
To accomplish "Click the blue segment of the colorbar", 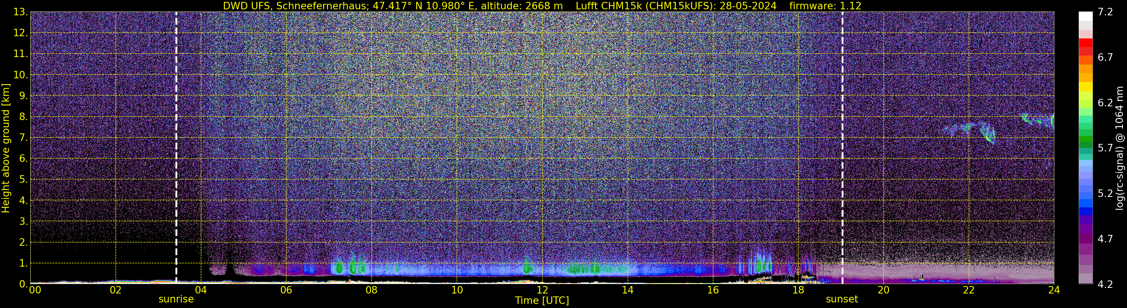I will click(1085, 211).
